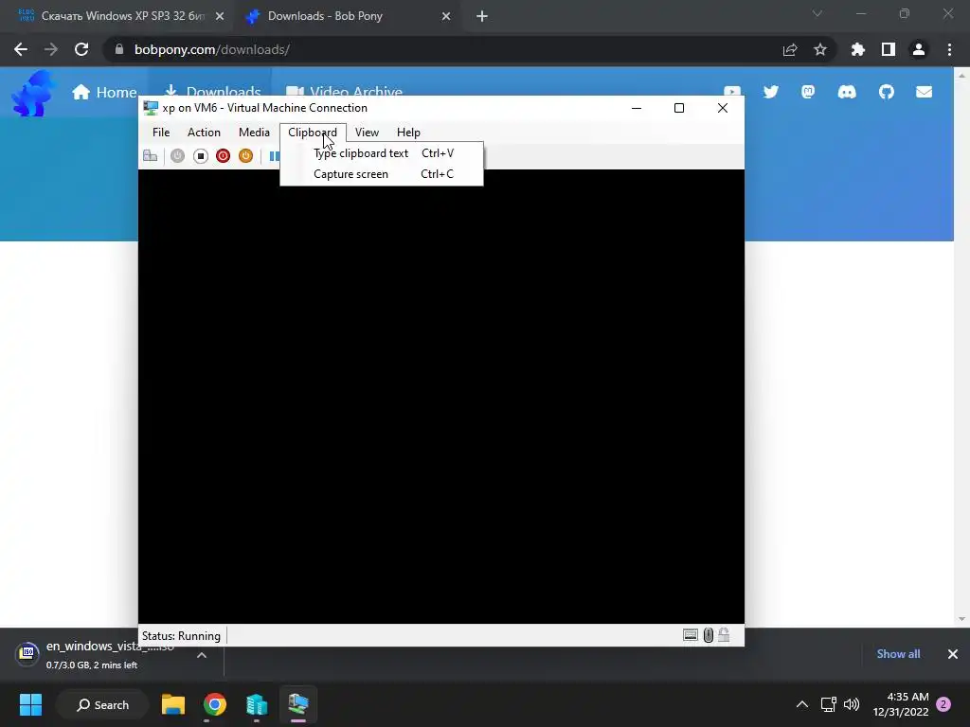Click the VM window title bar icon
Screen dimensions: 970x727
point(151,108)
